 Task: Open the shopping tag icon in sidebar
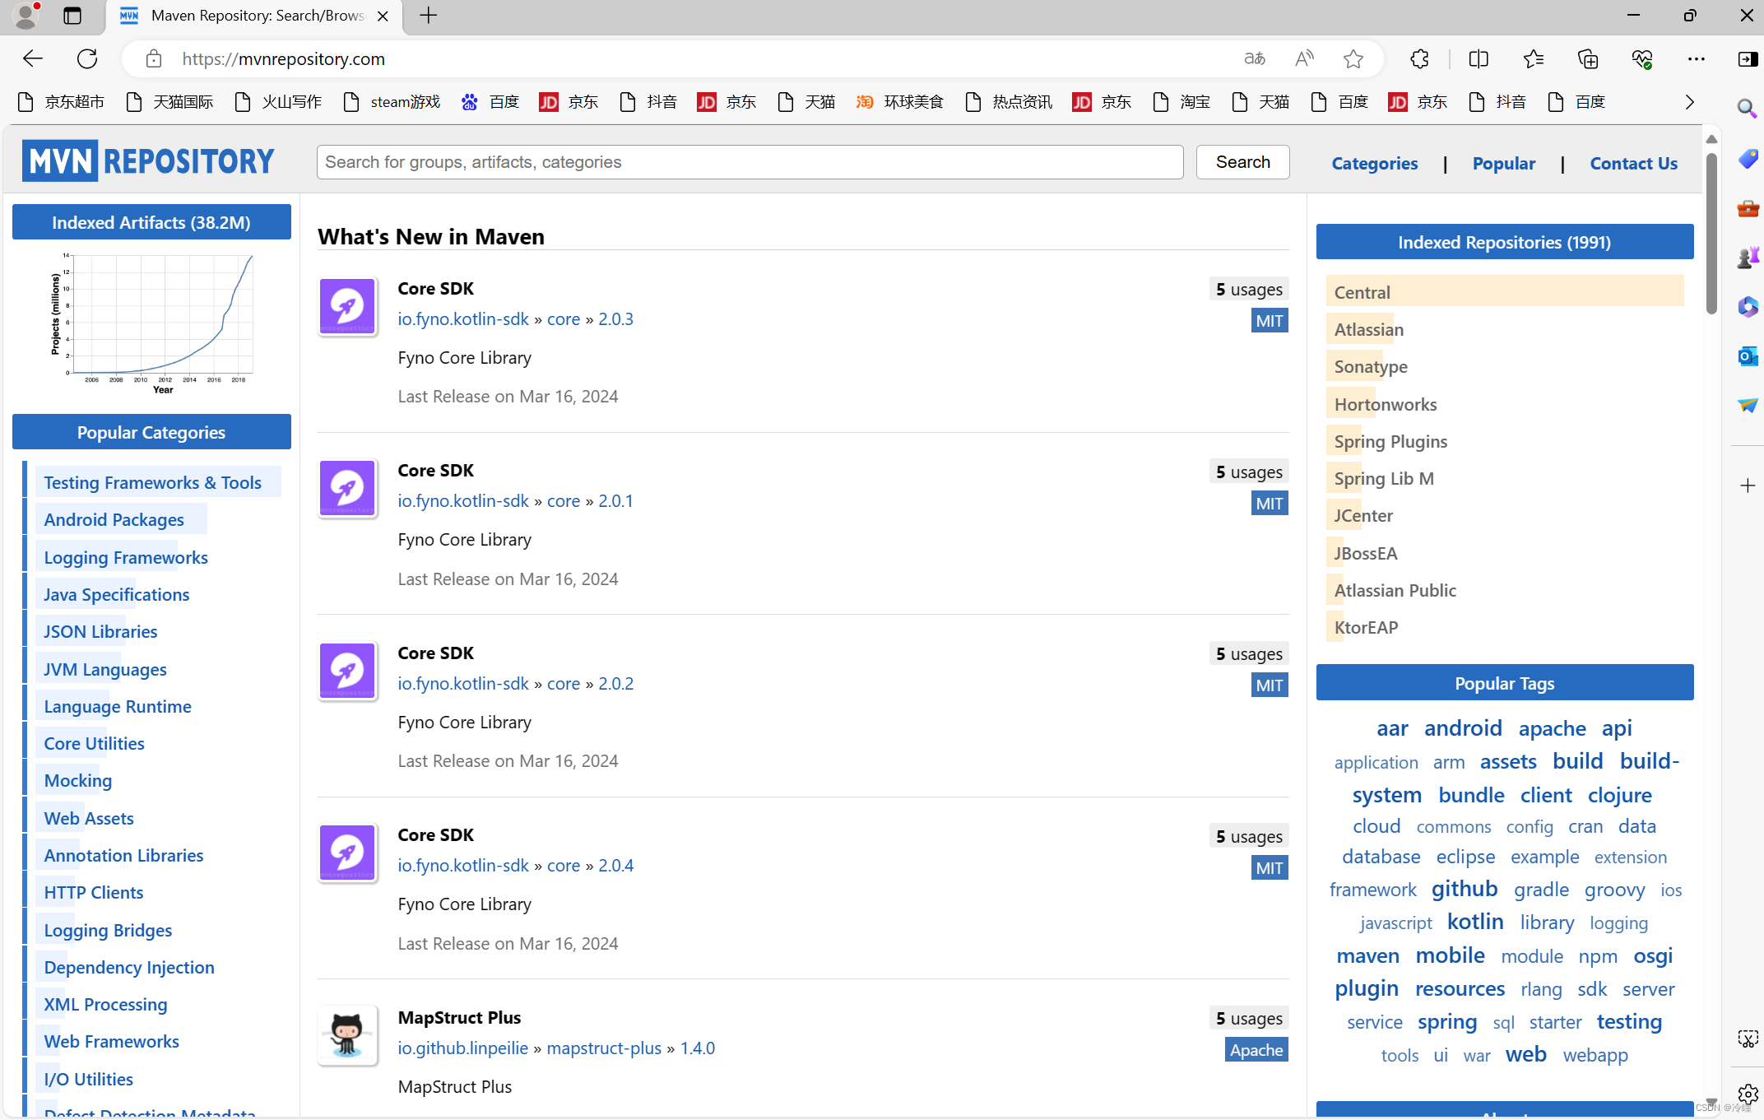[x=1748, y=158]
